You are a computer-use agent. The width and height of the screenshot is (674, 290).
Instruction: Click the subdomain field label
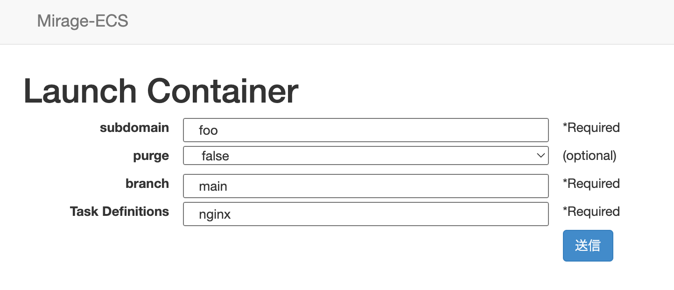pos(134,128)
